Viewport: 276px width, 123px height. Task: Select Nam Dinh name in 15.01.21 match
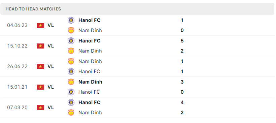pos(90,82)
